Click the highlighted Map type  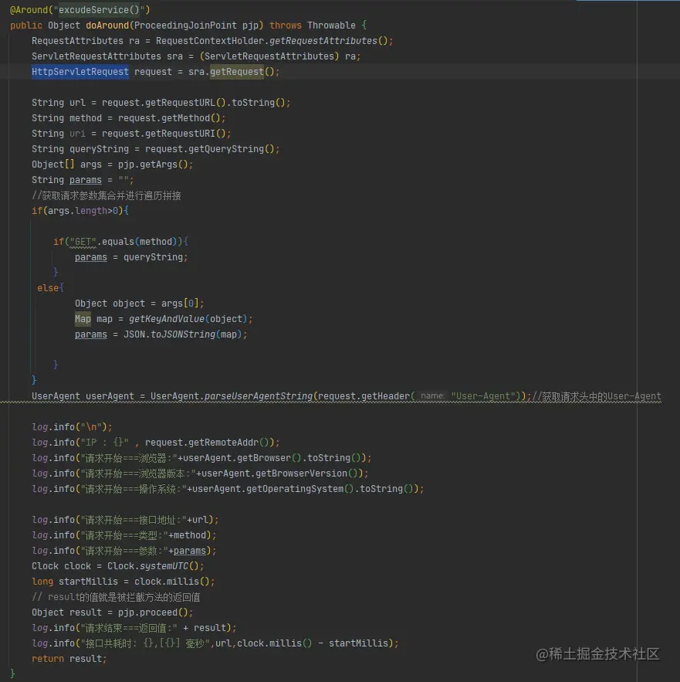pyautogui.click(x=83, y=319)
